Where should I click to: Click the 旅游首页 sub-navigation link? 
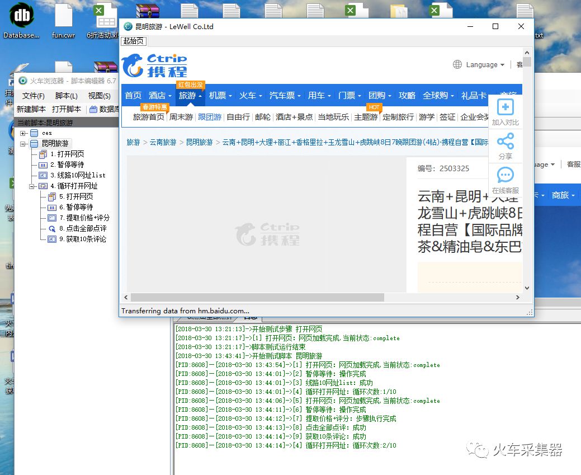pos(149,117)
